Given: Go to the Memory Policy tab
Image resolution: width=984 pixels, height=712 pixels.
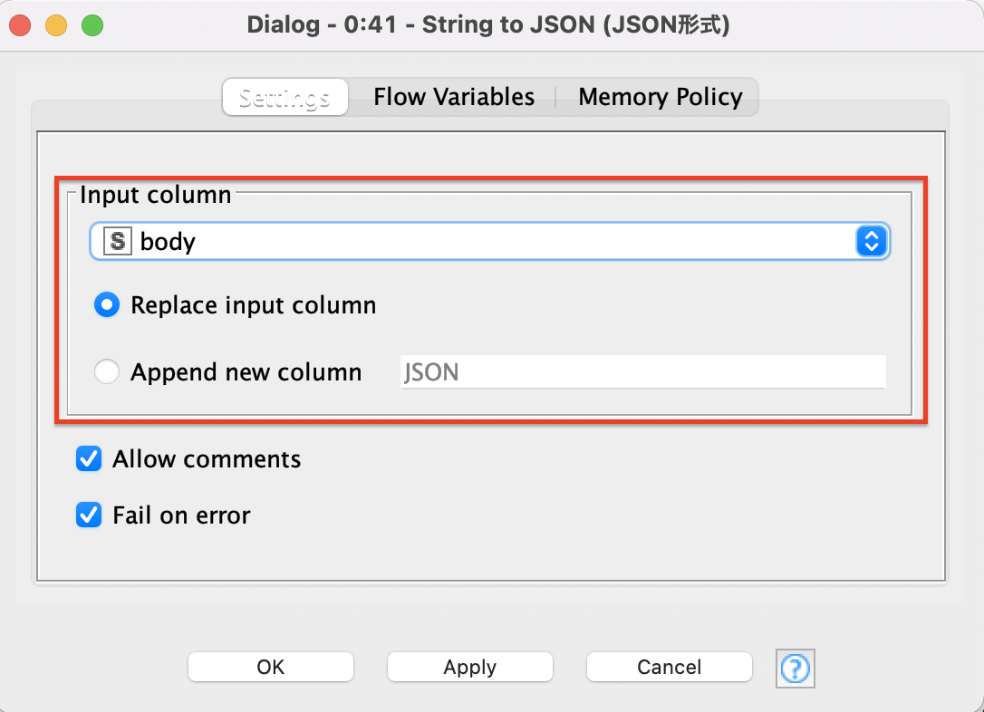Looking at the screenshot, I should (660, 98).
